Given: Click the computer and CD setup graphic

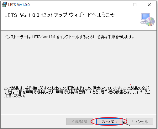Looking at the screenshot, I should 147,19.
